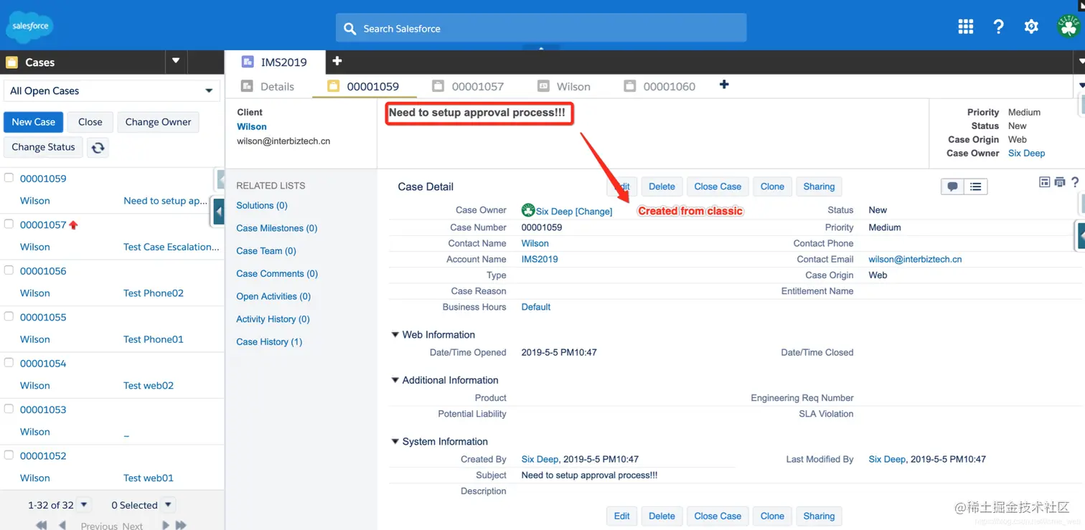Open the IMS2019 account name link

pos(540,259)
